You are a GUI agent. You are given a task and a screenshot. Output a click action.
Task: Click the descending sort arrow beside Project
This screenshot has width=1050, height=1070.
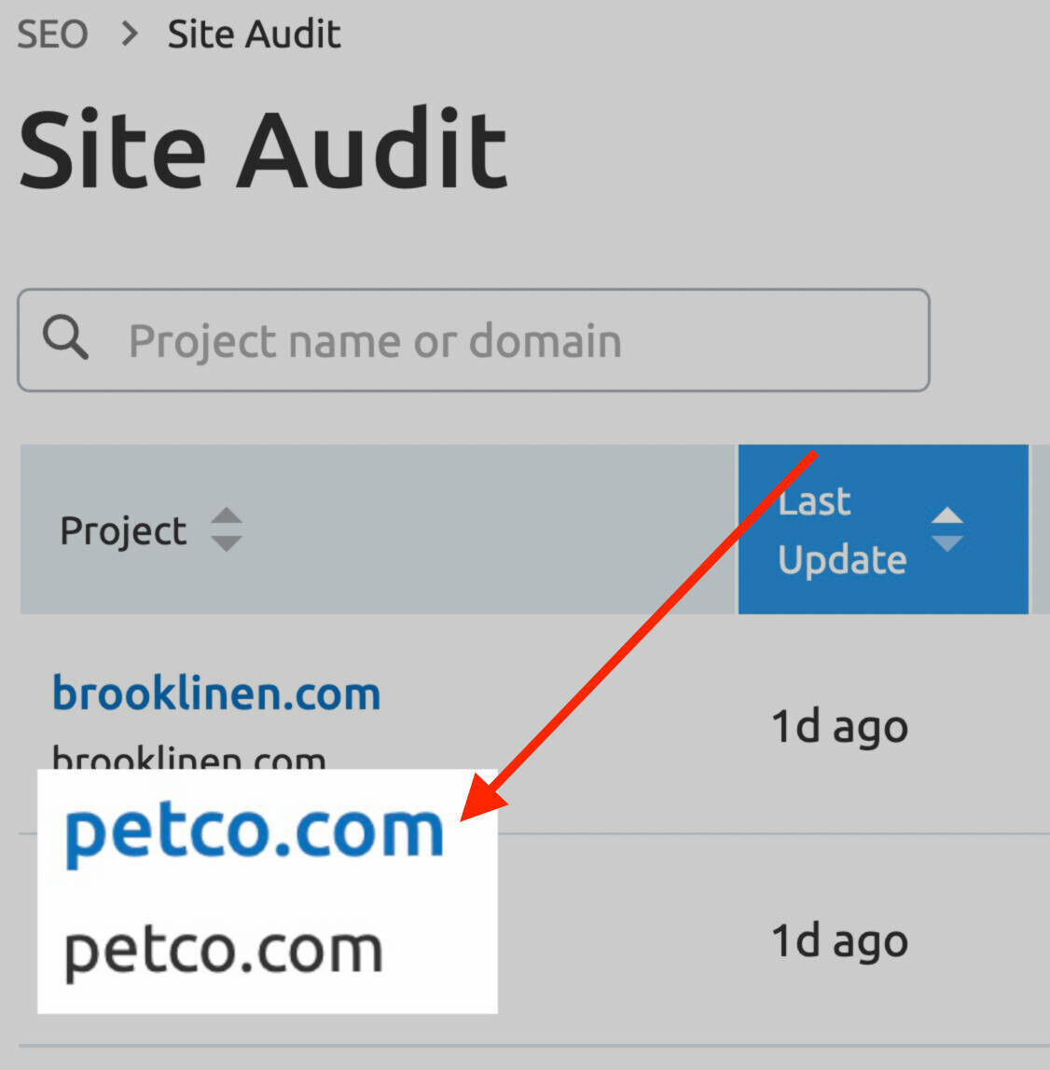pyautogui.click(x=228, y=542)
